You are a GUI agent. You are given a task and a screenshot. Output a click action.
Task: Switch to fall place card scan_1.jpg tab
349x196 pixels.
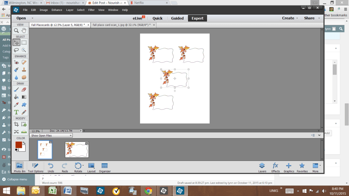coord(121,25)
